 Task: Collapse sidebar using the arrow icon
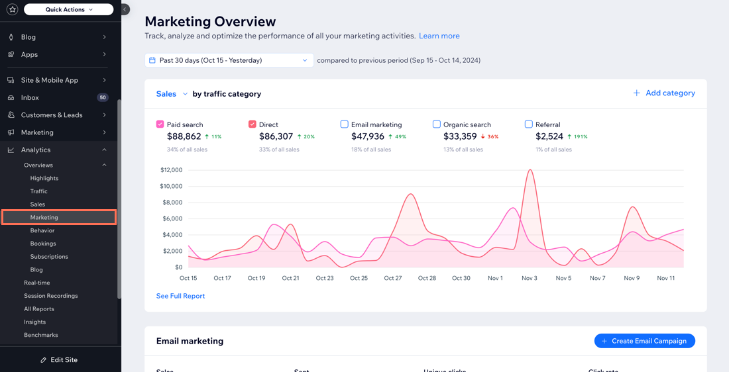125,9
